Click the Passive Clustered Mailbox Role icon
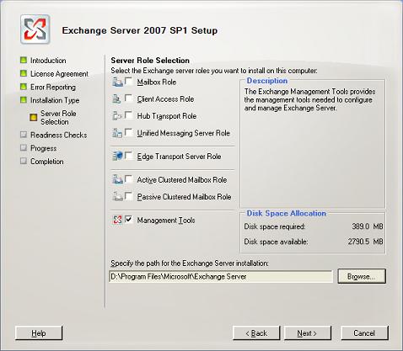This screenshot has height=351, width=403. coord(117,196)
